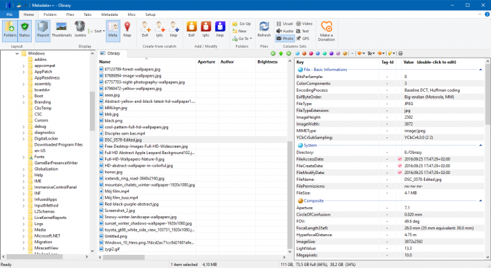This screenshot has height=268, width=491.
Task: Click the Aperture column header
Action: tap(207, 62)
